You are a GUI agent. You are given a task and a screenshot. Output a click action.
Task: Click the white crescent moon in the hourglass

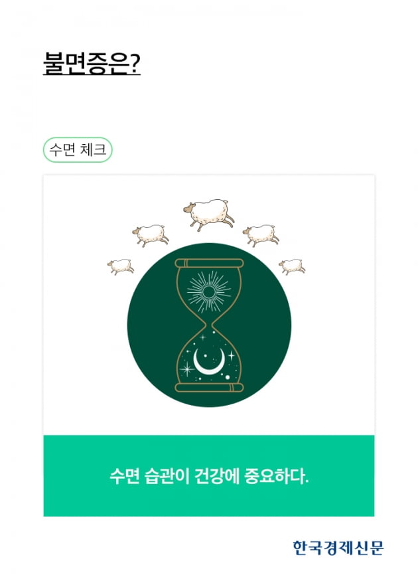(x=209, y=362)
